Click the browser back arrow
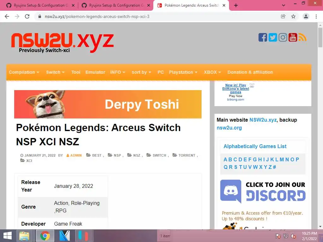 pos(7,16)
